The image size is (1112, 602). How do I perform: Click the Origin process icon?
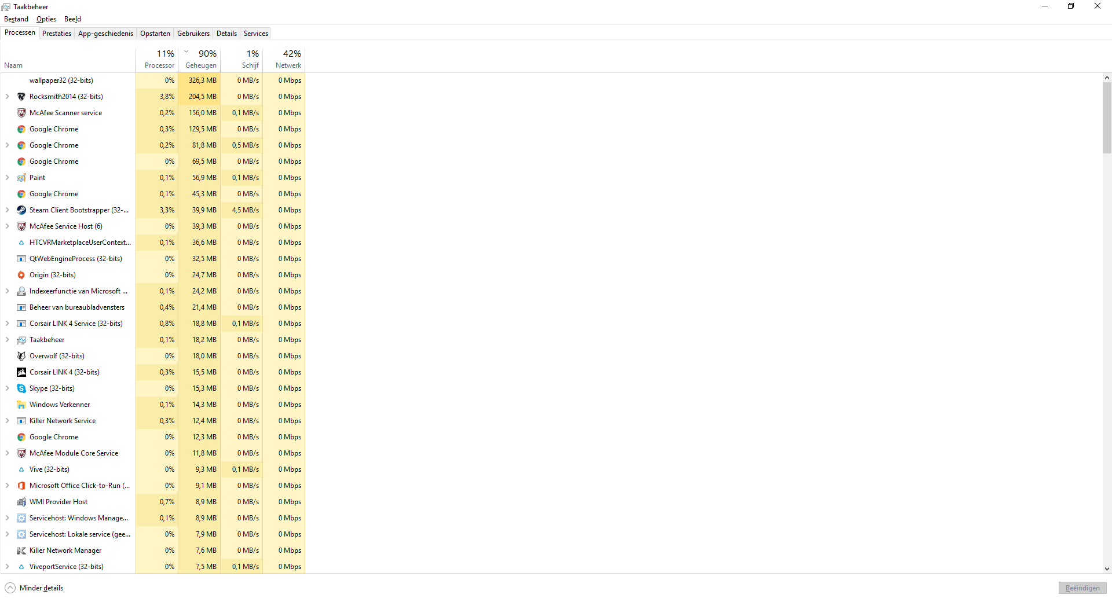tap(21, 275)
